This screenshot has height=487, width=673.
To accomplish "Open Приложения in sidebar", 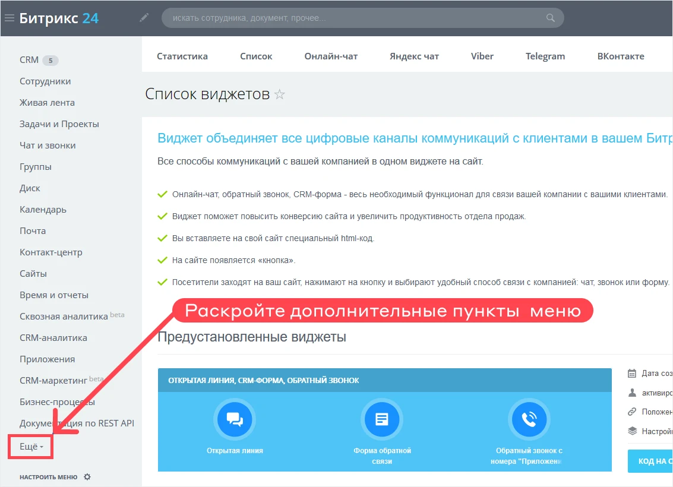I will pyautogui.click(x=47, y=359).
